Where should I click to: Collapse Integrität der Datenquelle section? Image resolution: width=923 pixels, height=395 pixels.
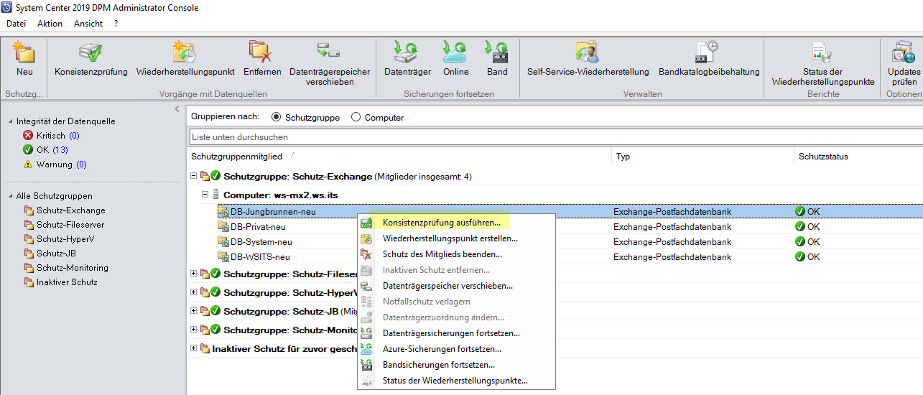point(10,121)
